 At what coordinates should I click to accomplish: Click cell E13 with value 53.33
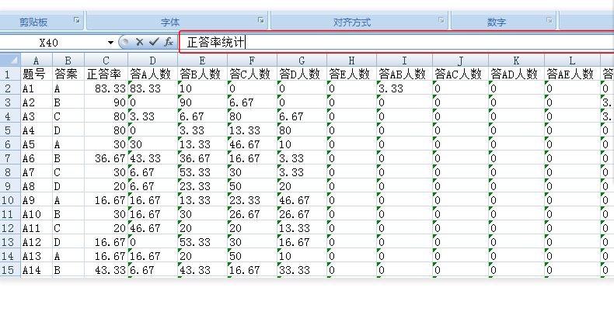(x=202, y=241)
